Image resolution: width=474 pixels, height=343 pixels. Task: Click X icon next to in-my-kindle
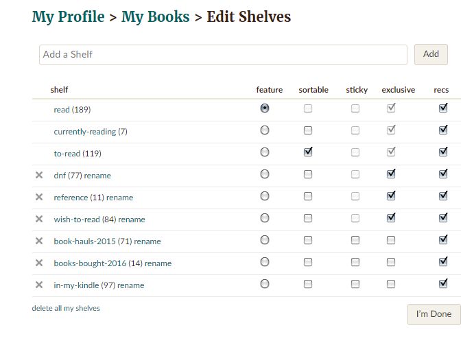(39, 285)
